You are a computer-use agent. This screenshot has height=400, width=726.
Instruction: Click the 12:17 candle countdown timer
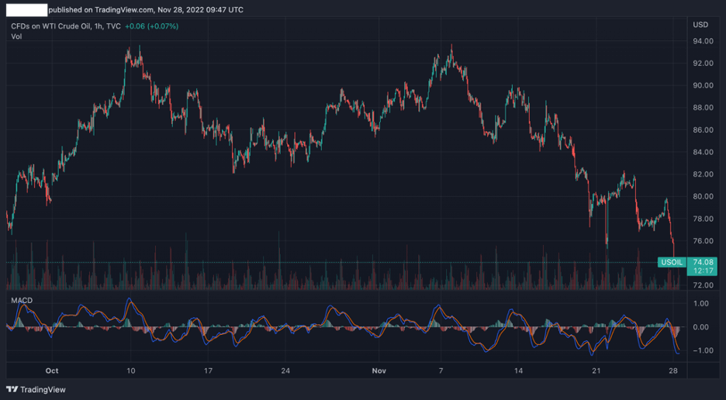704,271
